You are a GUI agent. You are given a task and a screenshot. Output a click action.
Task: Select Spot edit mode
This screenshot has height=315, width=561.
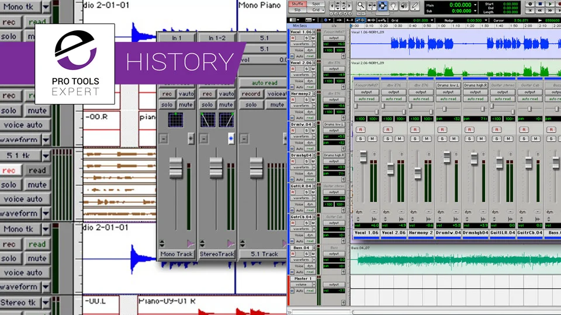coord(316,3)
